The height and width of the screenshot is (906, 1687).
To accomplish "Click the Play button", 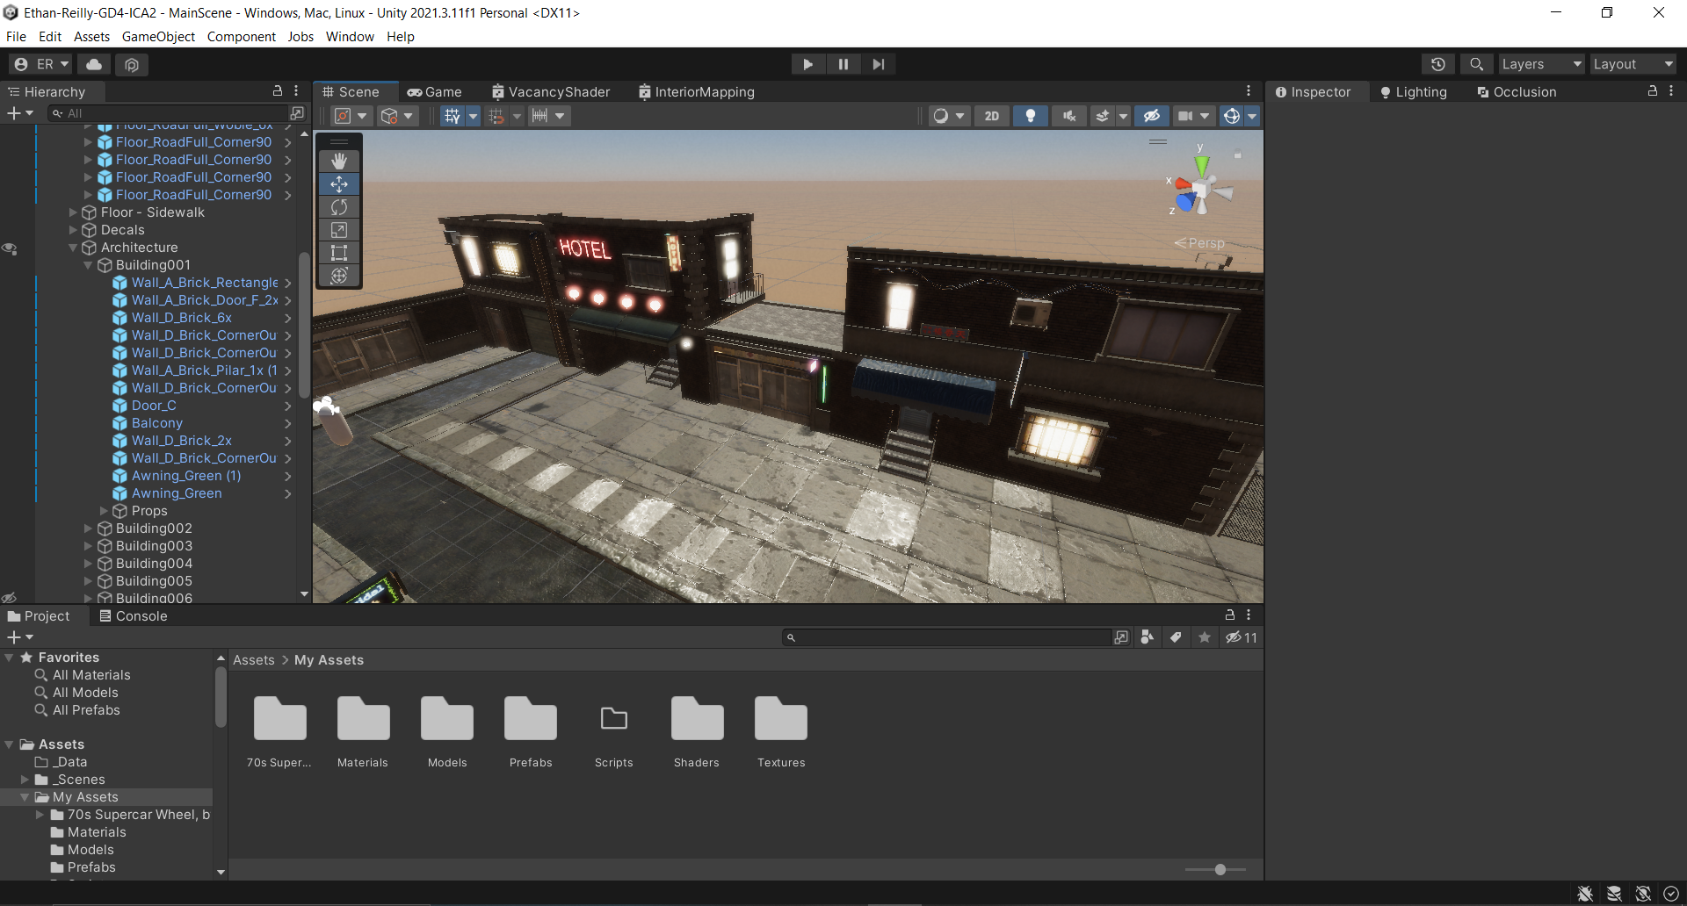I will click(x=807, y=64).
